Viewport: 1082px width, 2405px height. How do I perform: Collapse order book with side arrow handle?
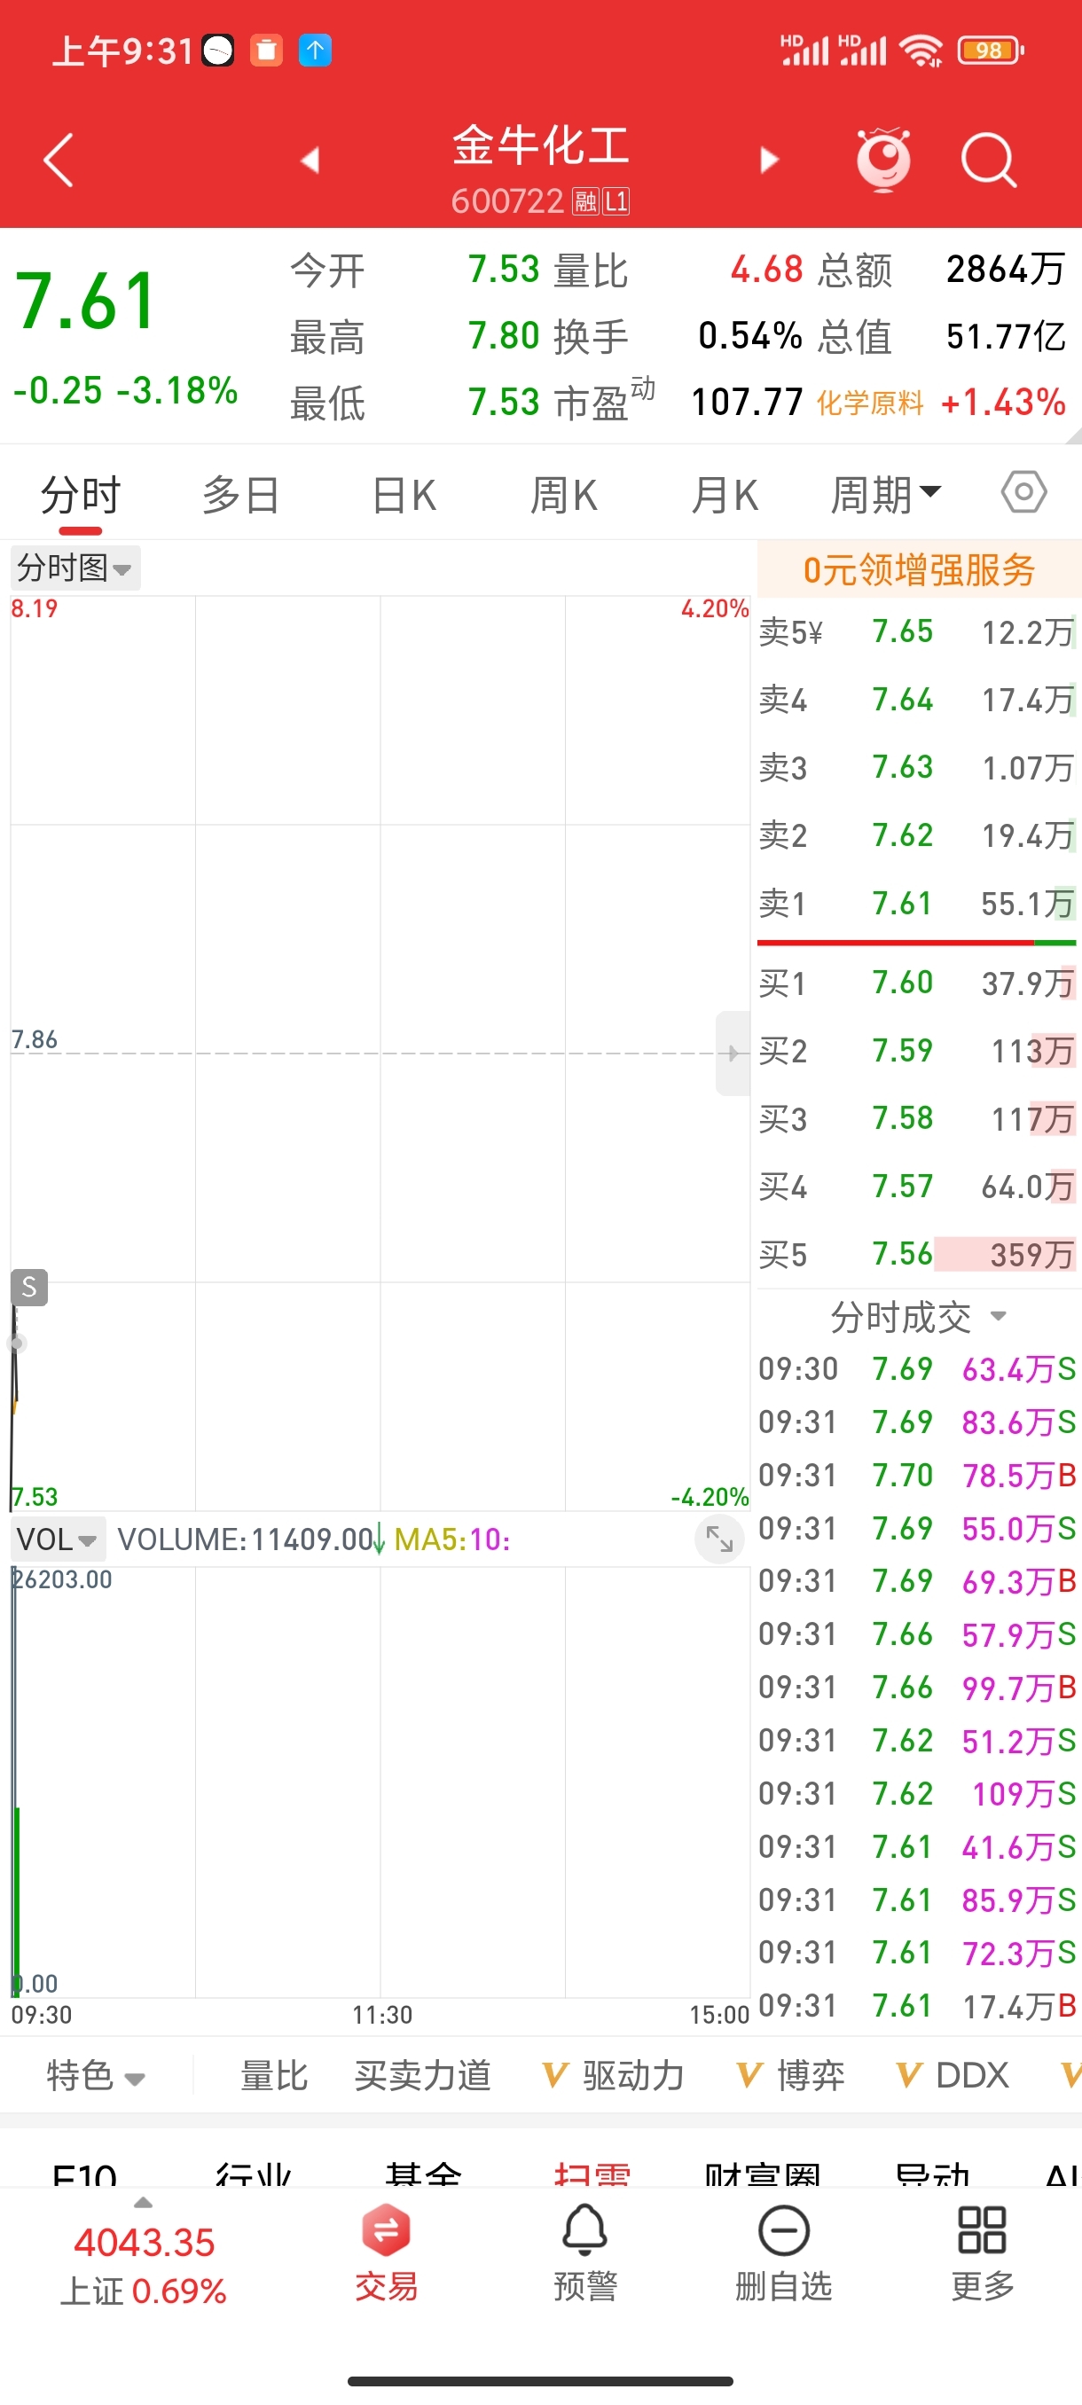click(733, 1054)
